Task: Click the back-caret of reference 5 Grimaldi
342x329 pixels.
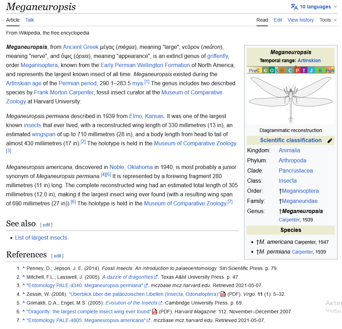Action: pos(23,303)
